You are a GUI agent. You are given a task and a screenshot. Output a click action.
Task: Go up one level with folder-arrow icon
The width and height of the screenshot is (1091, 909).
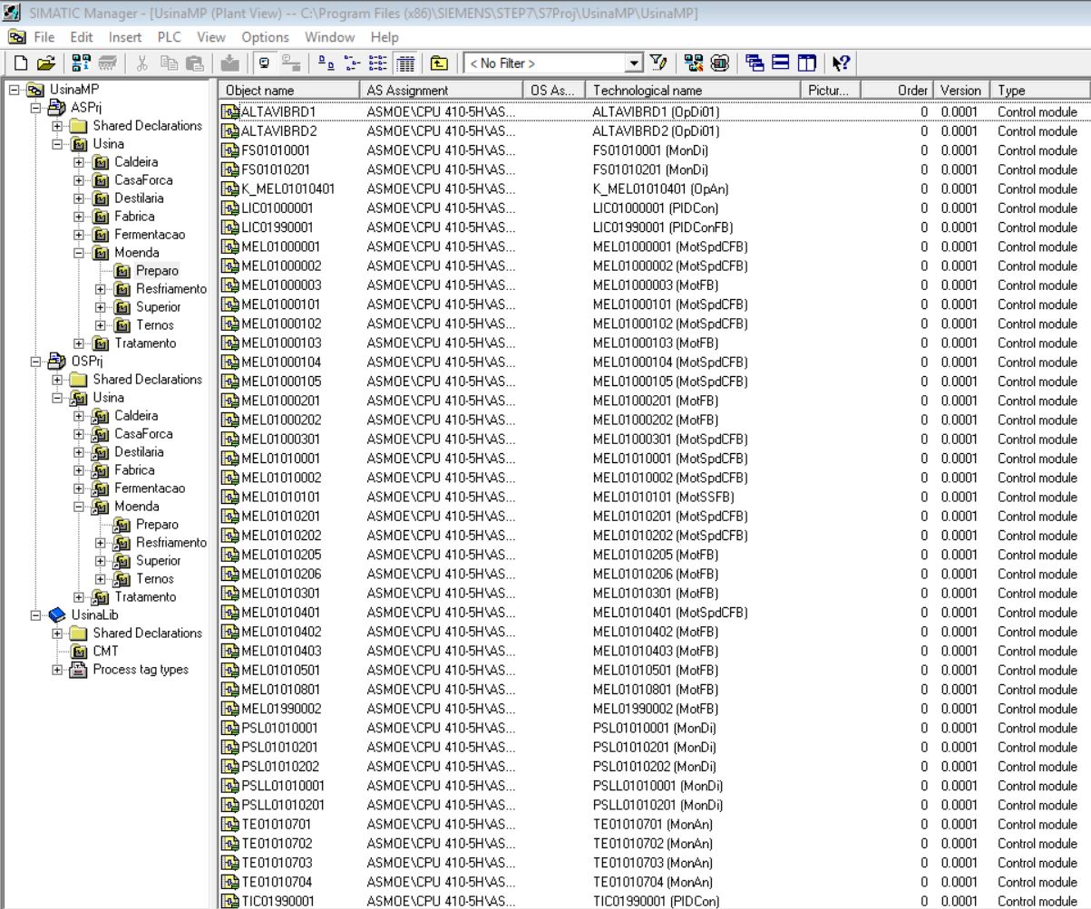pyautogui.click(x=440, y=63)
